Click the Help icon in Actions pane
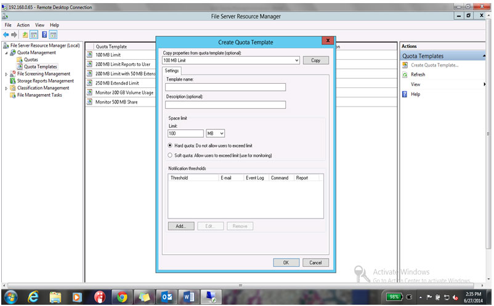 click(x=405, y=94)
